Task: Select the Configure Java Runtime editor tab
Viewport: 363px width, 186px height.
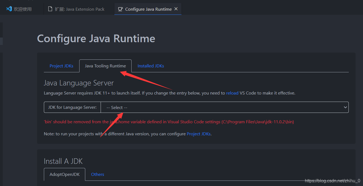Action: pos(148,9)
